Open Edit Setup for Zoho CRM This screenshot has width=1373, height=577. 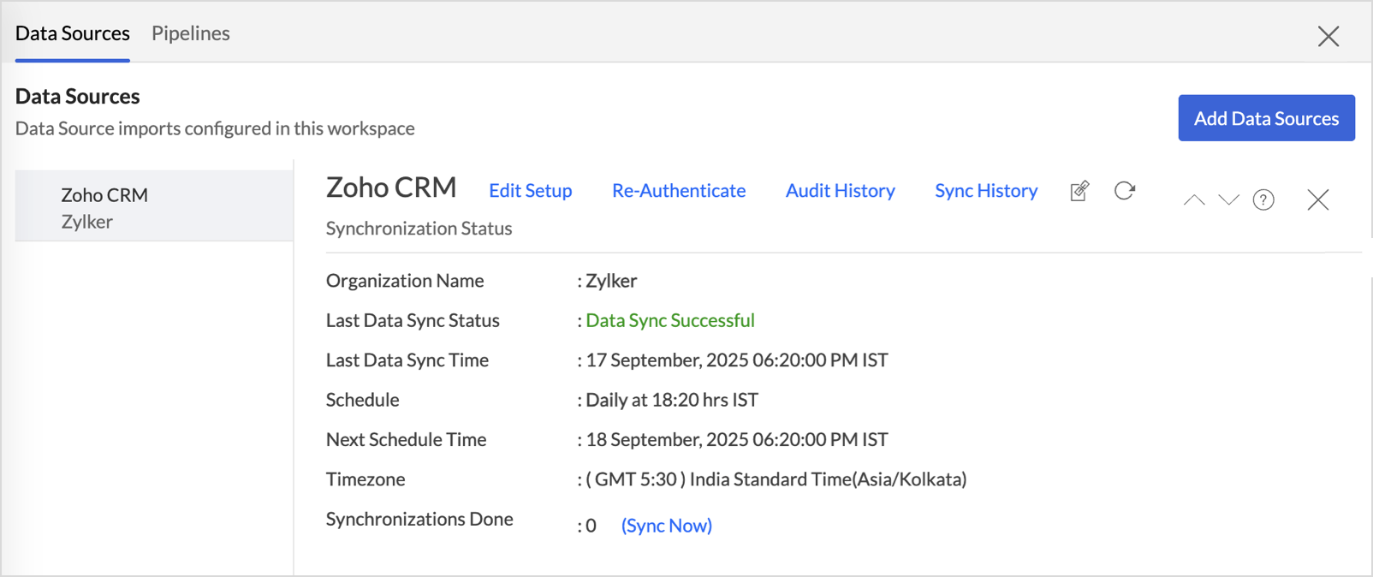tap(530, 191)
